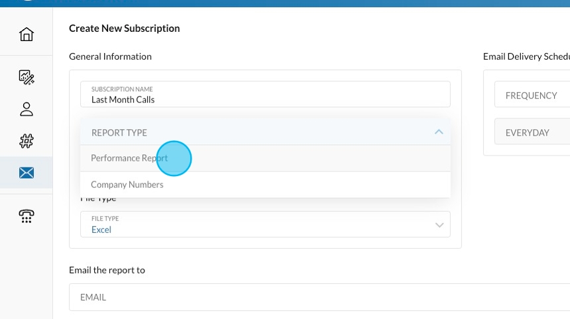Open the telephone sidebar icon

[x=27, y=216]
